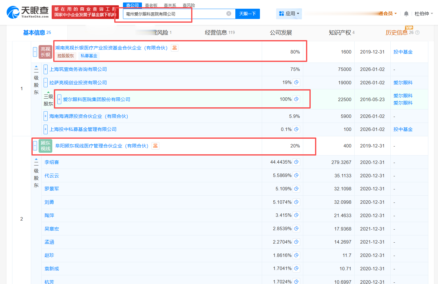Switch to the 经营信息 tab
Image resolution: width=438 pixels, height=284 pixels.
tap(220, 33)
